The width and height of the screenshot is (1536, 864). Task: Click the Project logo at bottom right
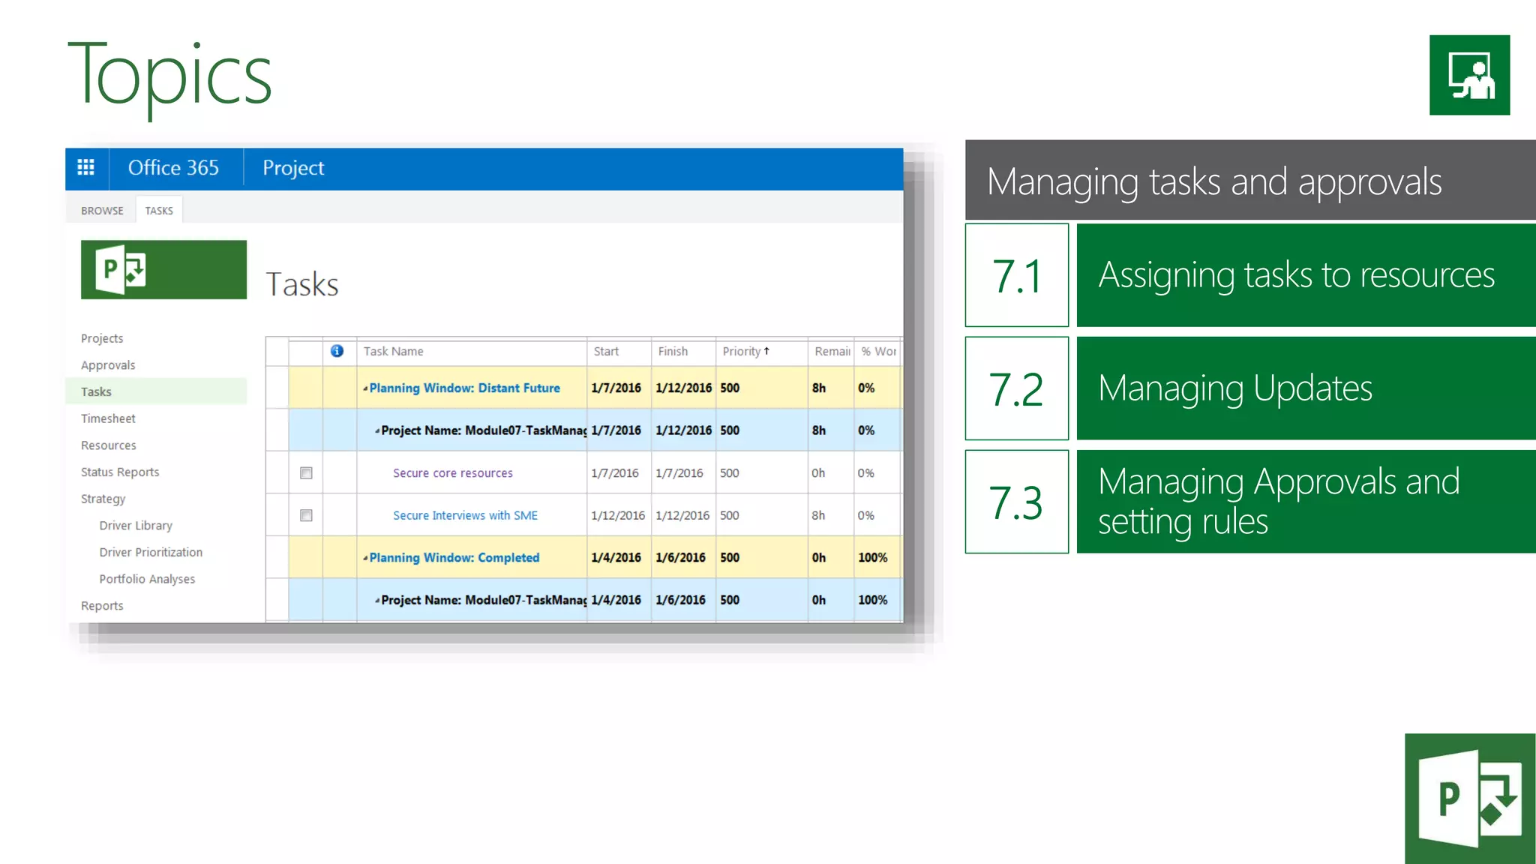(x=1470, y=799)
